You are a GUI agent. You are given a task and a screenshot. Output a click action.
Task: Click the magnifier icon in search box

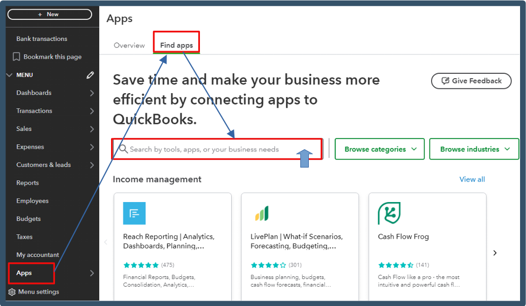[123, 149]
